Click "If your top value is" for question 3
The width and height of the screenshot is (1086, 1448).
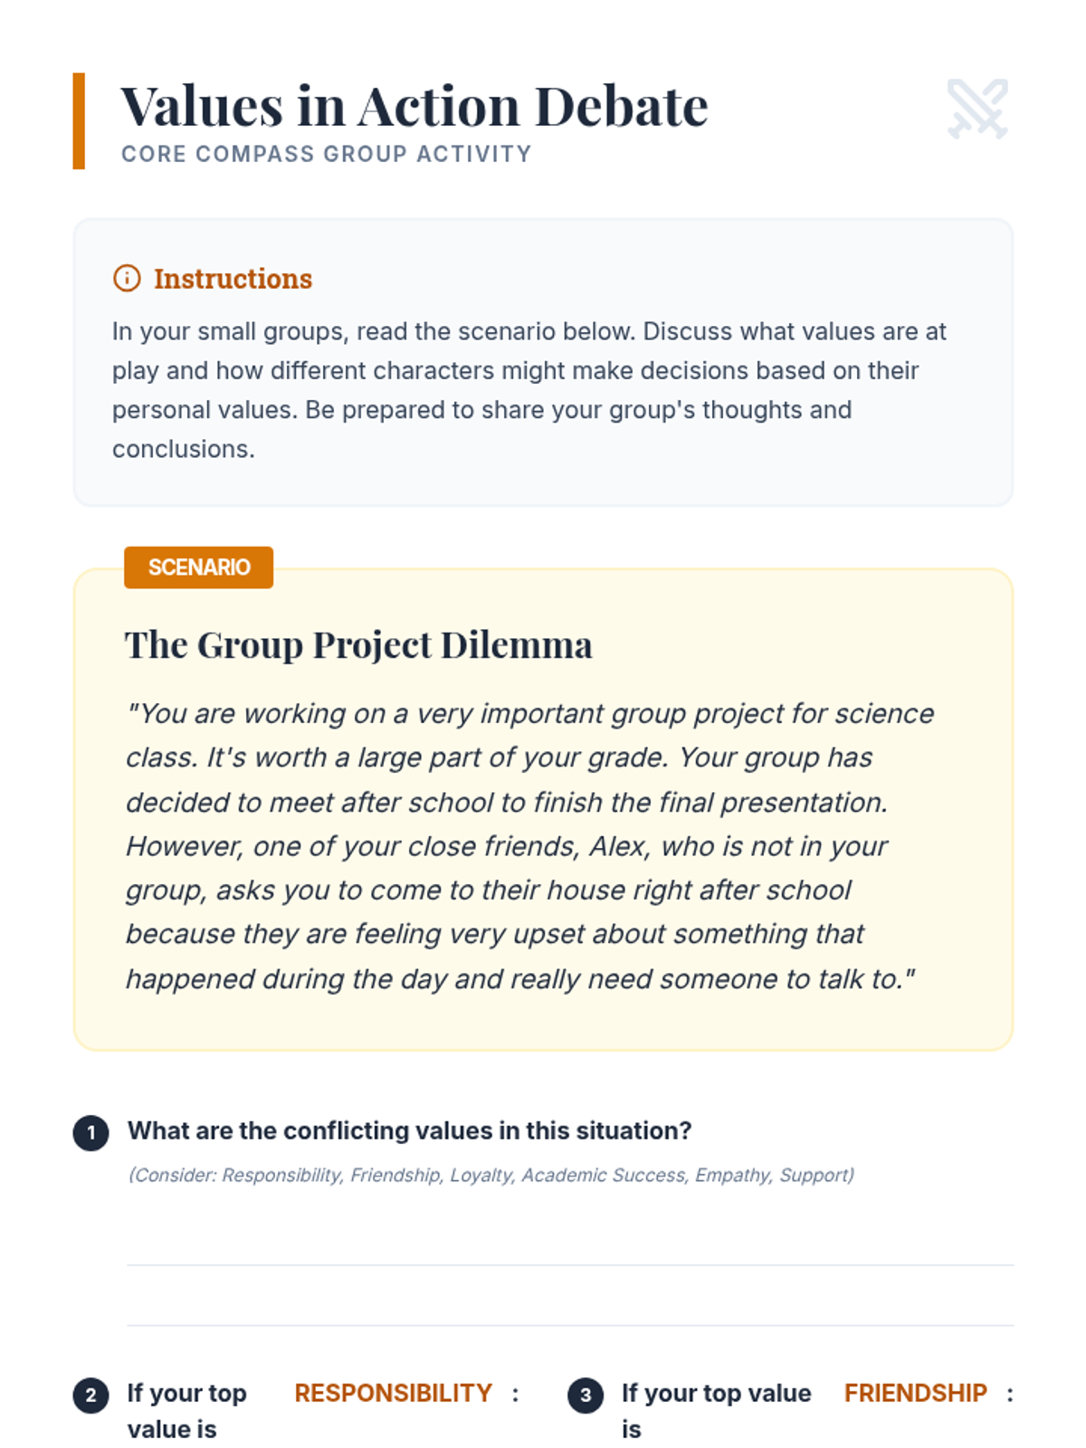(x=715, y=1410)
